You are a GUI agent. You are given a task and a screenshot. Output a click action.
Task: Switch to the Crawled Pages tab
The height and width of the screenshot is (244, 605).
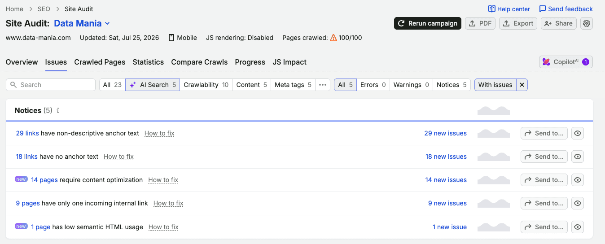click(100, 62)
